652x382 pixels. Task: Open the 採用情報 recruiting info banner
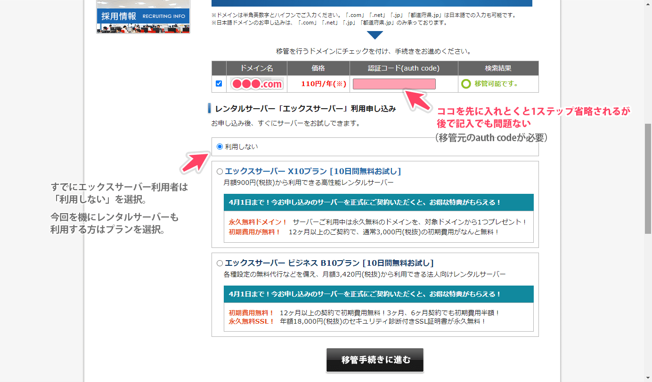point(143,17)
